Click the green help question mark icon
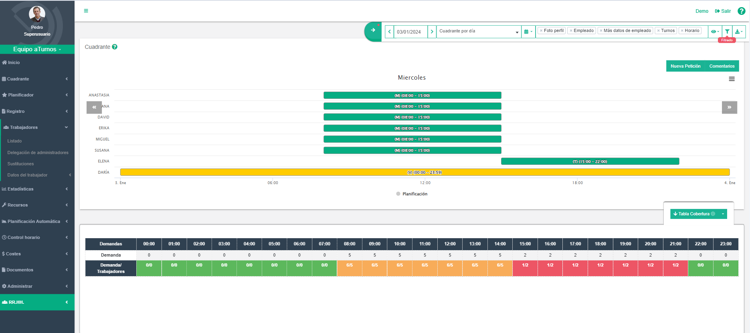This screenshot has width=750, height=333. click(x=741, y=11)
